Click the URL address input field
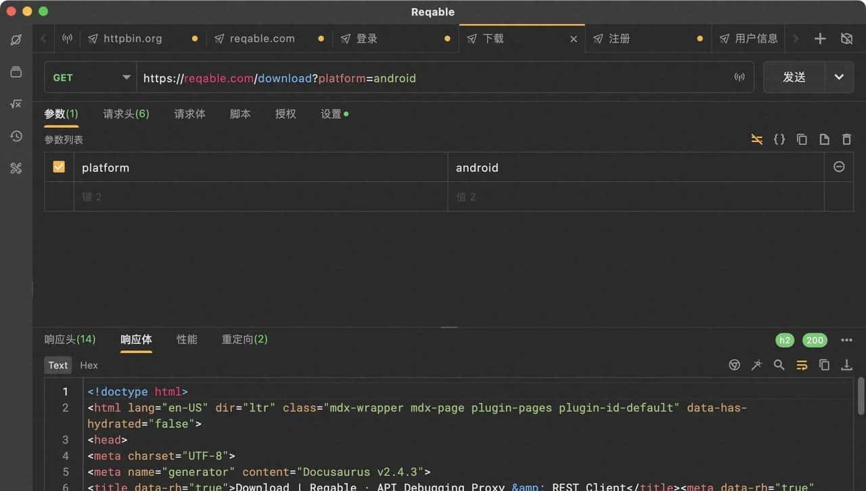Image resolution: width=866 pixels, height=491 pixels. click(433, 78)
